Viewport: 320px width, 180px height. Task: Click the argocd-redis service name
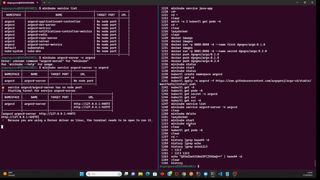[x=37, y=34]
